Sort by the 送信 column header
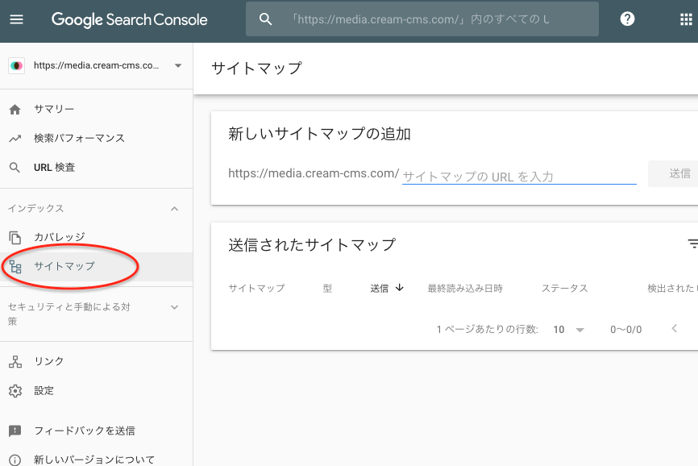This screenshot has height=466, width=698. [380, 288]
